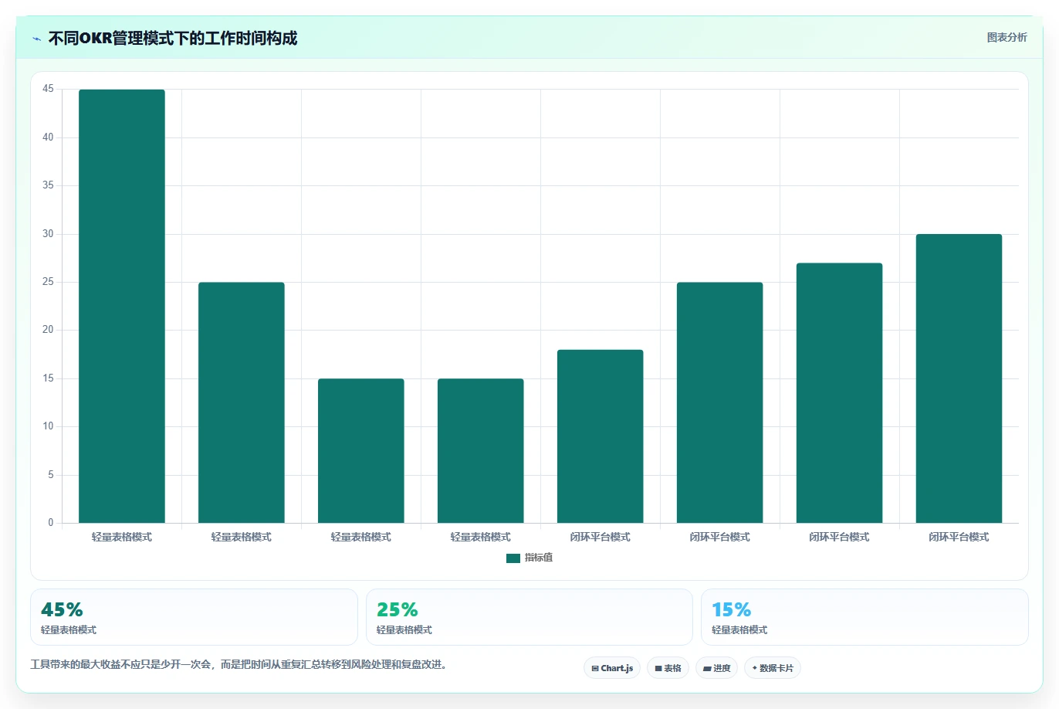The height and width of the screenshot is (709, 1059).
Task: Click the y-axis tick label 20
Action: (x=48, y=330)
